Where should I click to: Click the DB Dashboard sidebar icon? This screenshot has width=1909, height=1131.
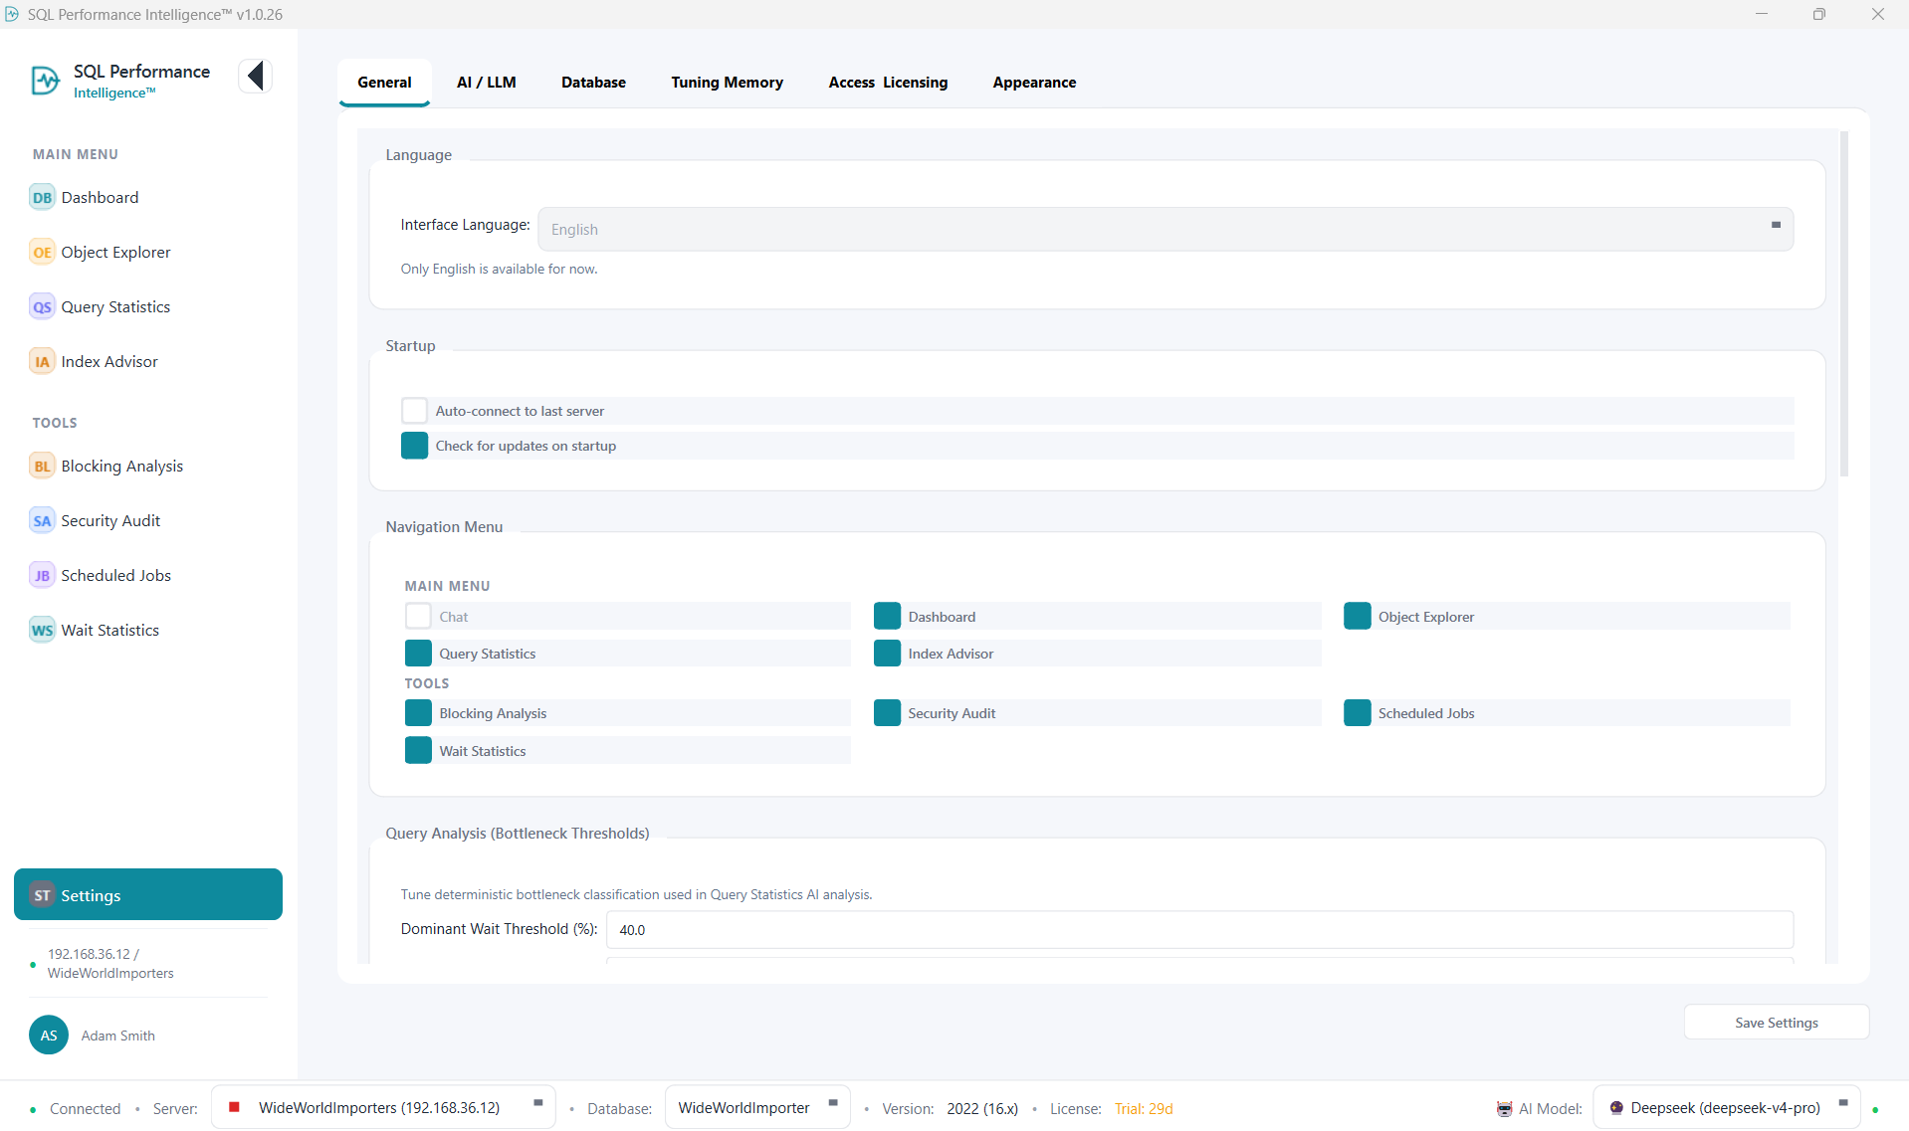(42, 197)
